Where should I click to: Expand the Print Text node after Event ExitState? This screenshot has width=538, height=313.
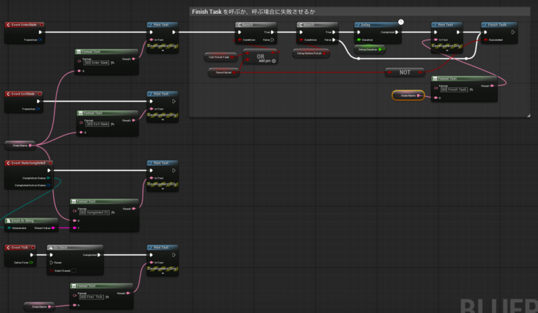(x=163, y=120)
